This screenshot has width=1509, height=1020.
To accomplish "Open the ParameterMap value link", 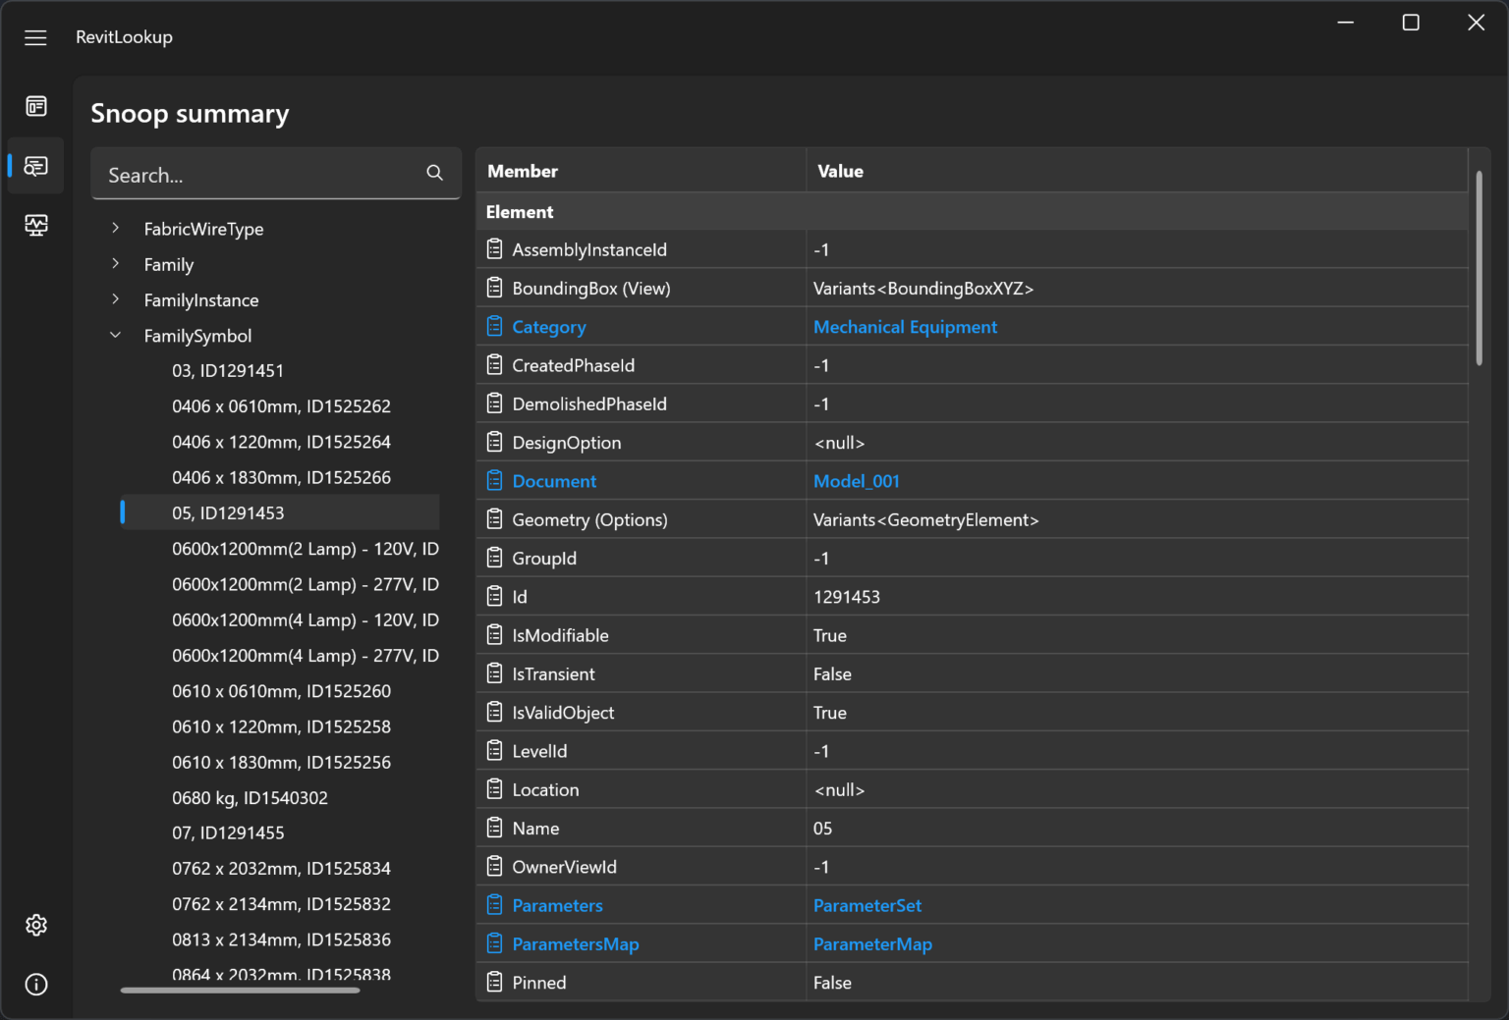I will tap(872, 943).
